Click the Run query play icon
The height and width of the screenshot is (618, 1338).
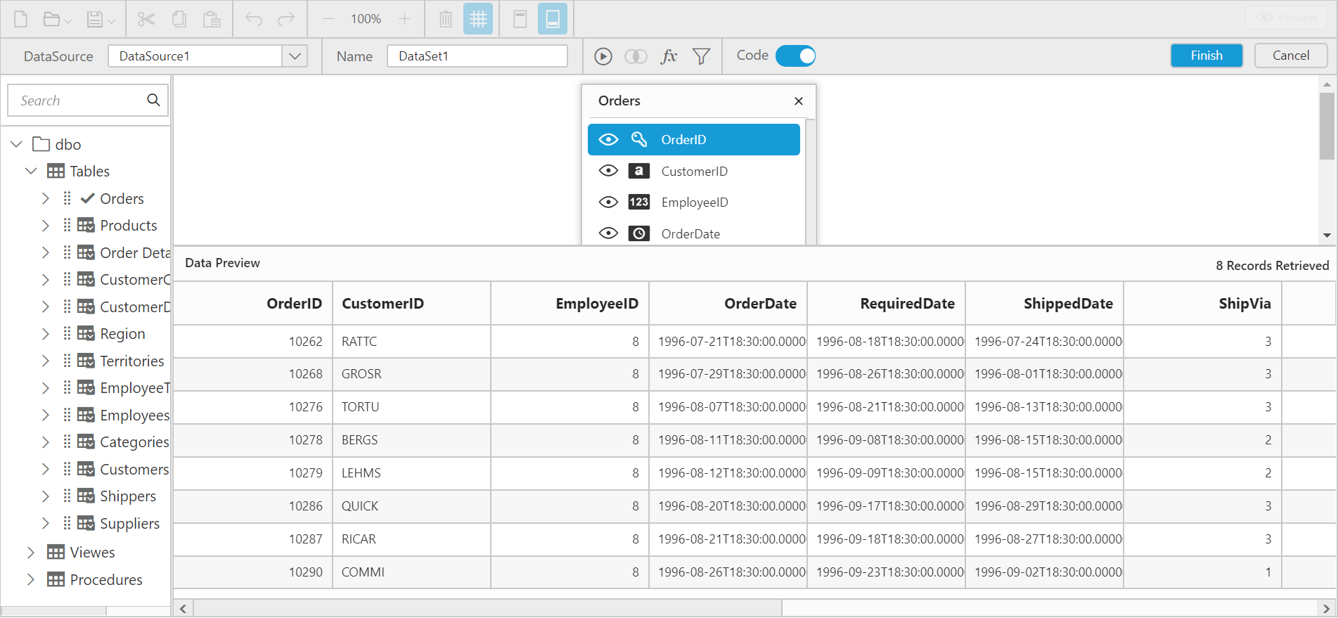tap(603, 56)
